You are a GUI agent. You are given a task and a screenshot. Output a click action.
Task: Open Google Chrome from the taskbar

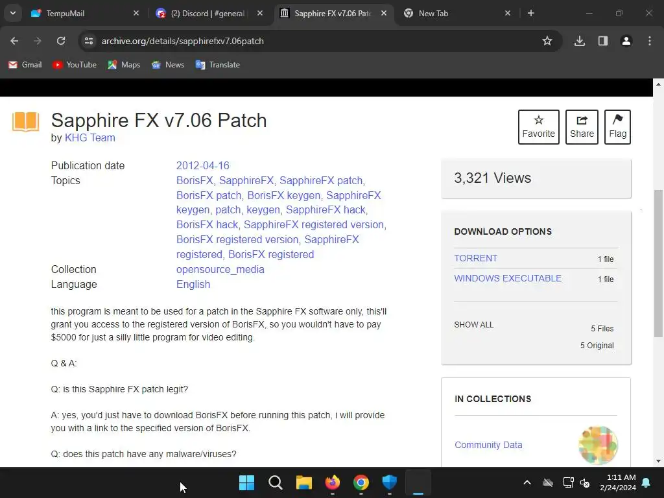pos(361,482)
